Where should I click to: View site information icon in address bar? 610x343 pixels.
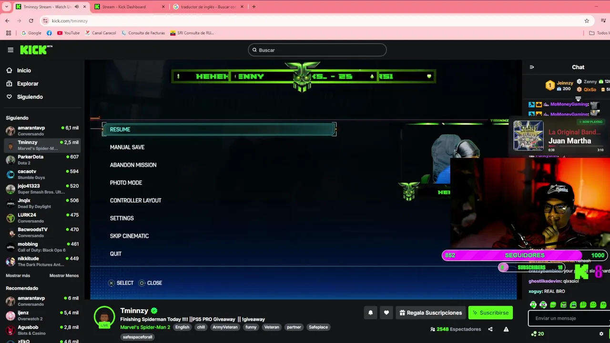45,21
